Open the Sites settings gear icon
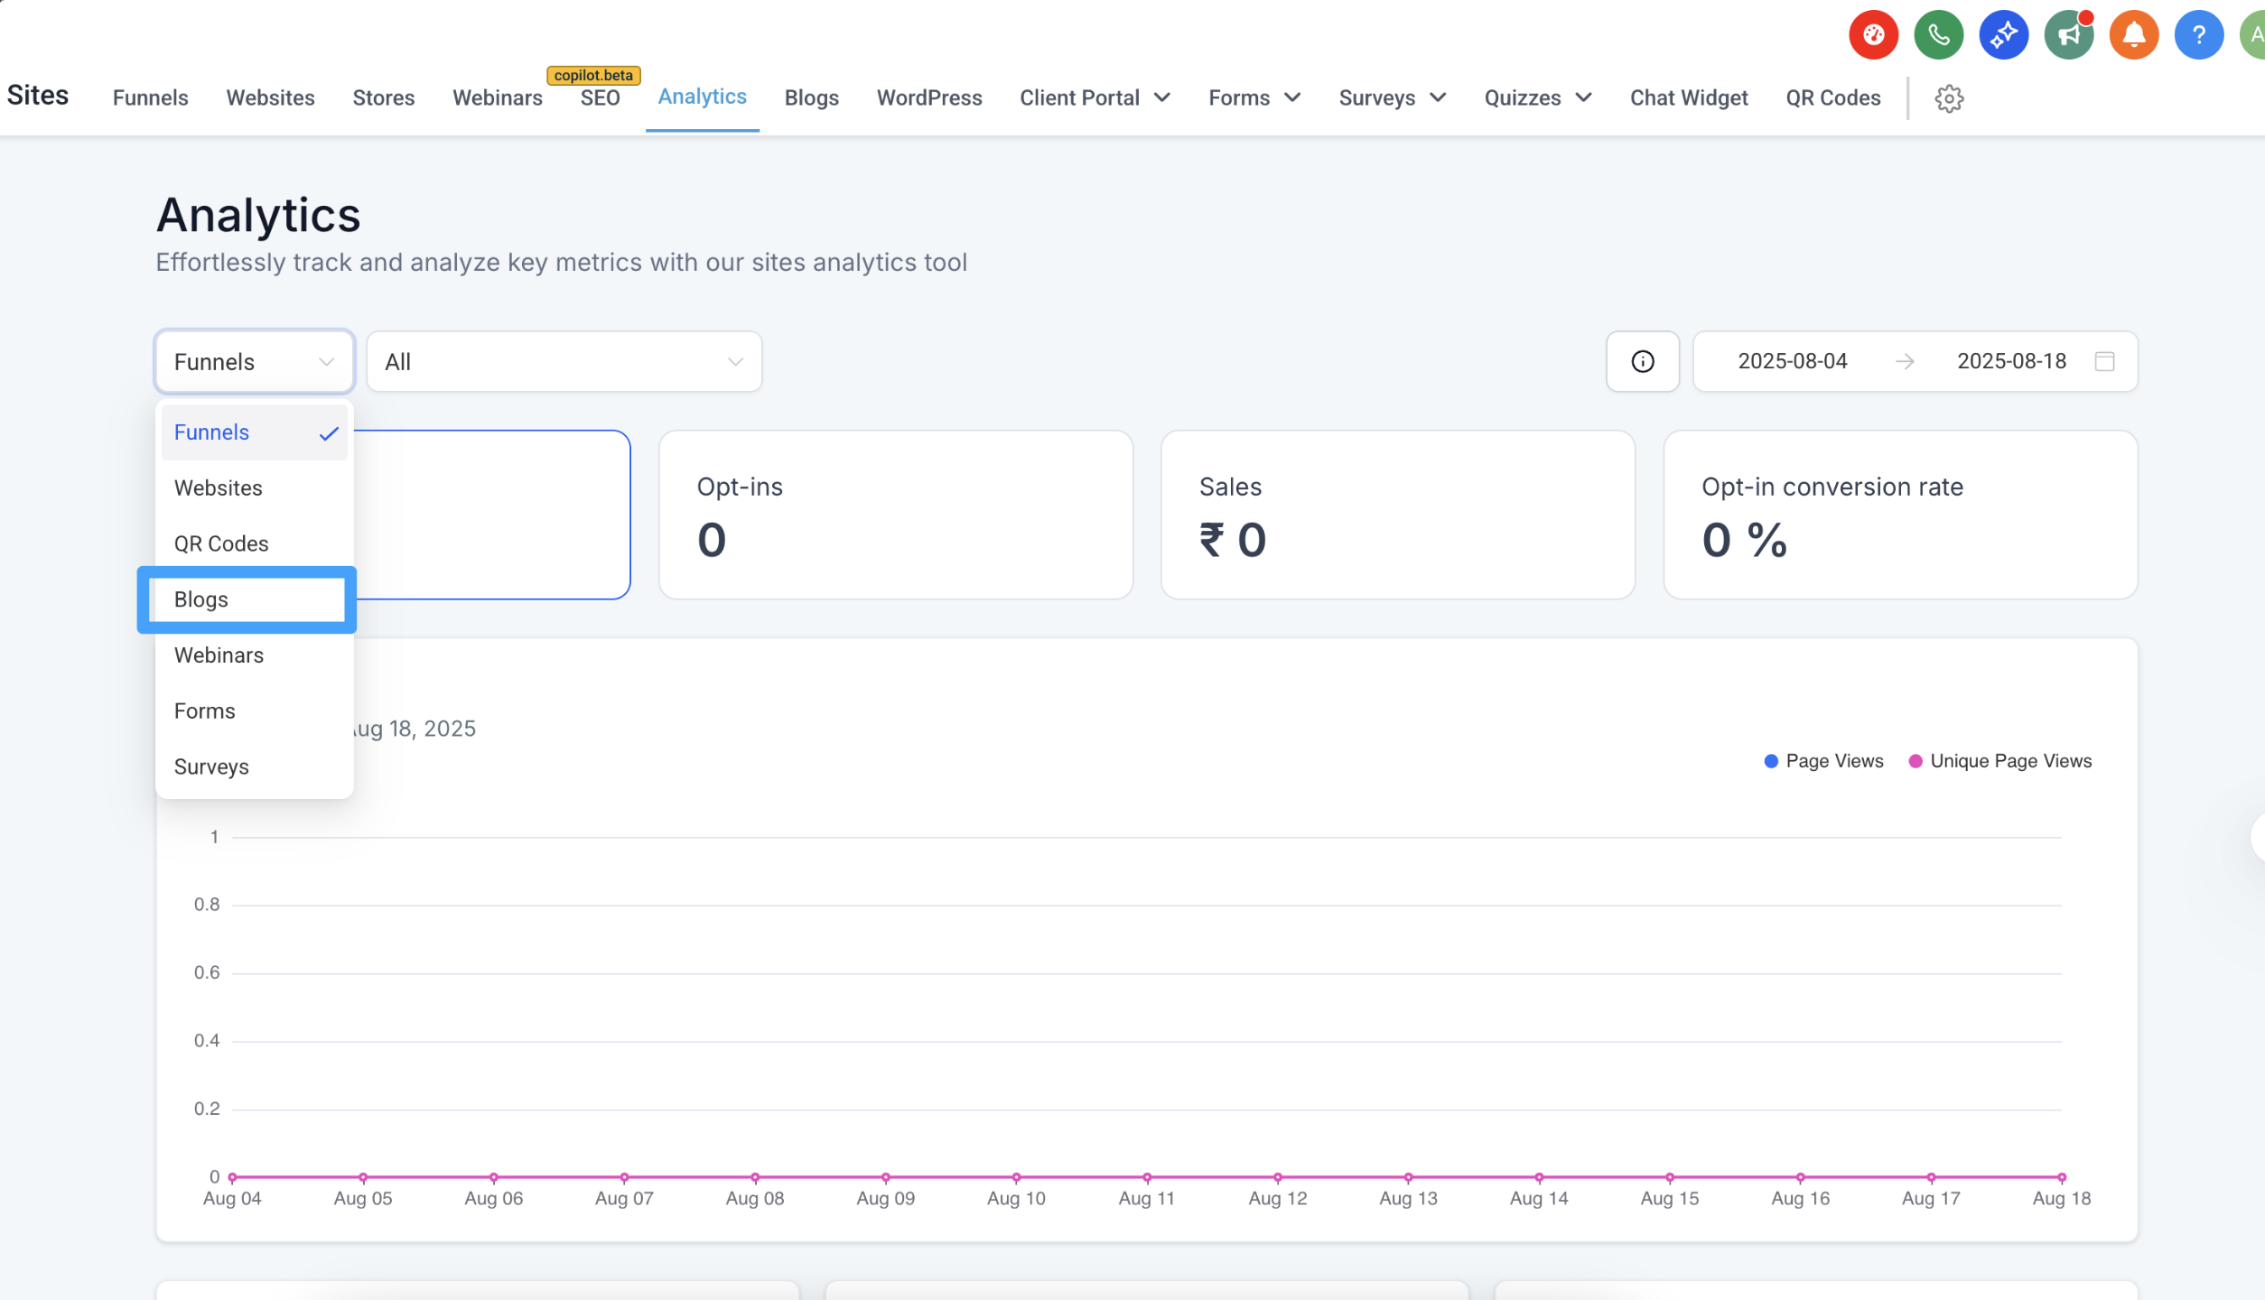2265x1300 pixels. tap(1949, 98)
